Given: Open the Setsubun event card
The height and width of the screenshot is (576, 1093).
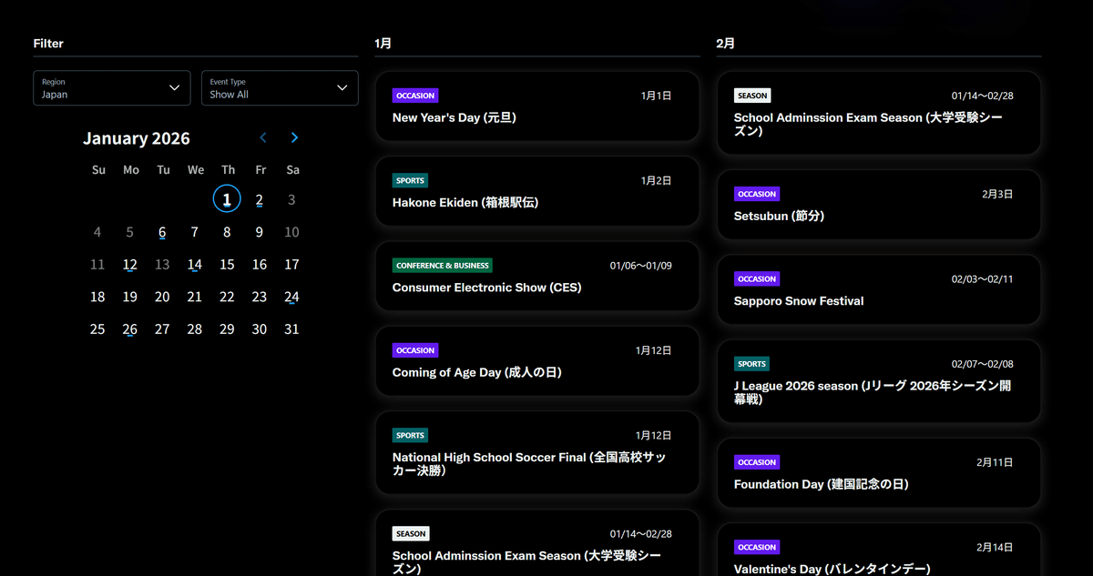Looking at the screenshot, I should click(879, 205).
